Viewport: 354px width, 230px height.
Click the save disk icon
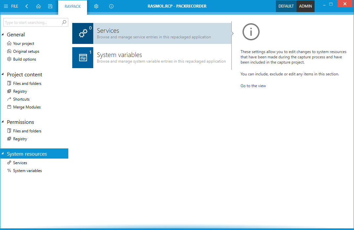[50, 6]
